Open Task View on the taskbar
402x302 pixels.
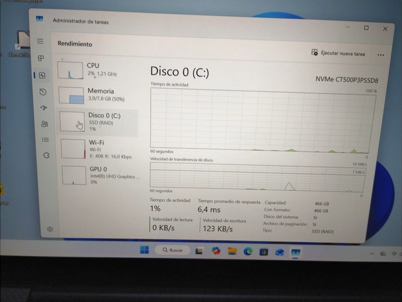[x=199, y=251]
